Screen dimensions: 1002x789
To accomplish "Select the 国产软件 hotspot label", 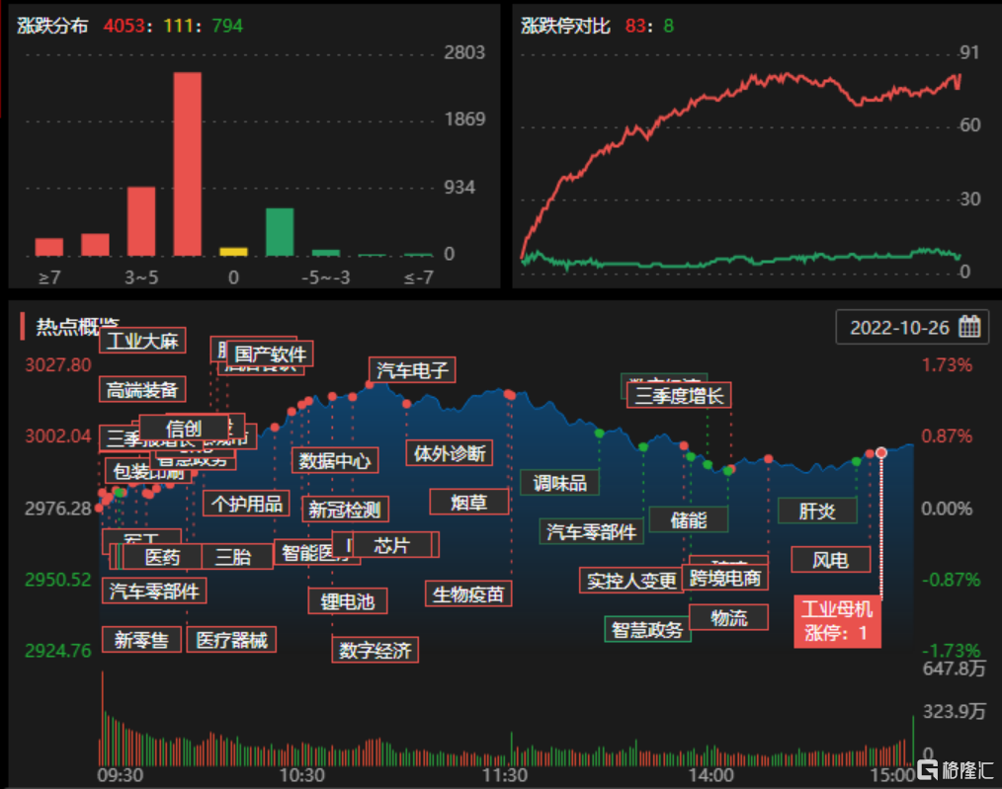I will [270, 354].
